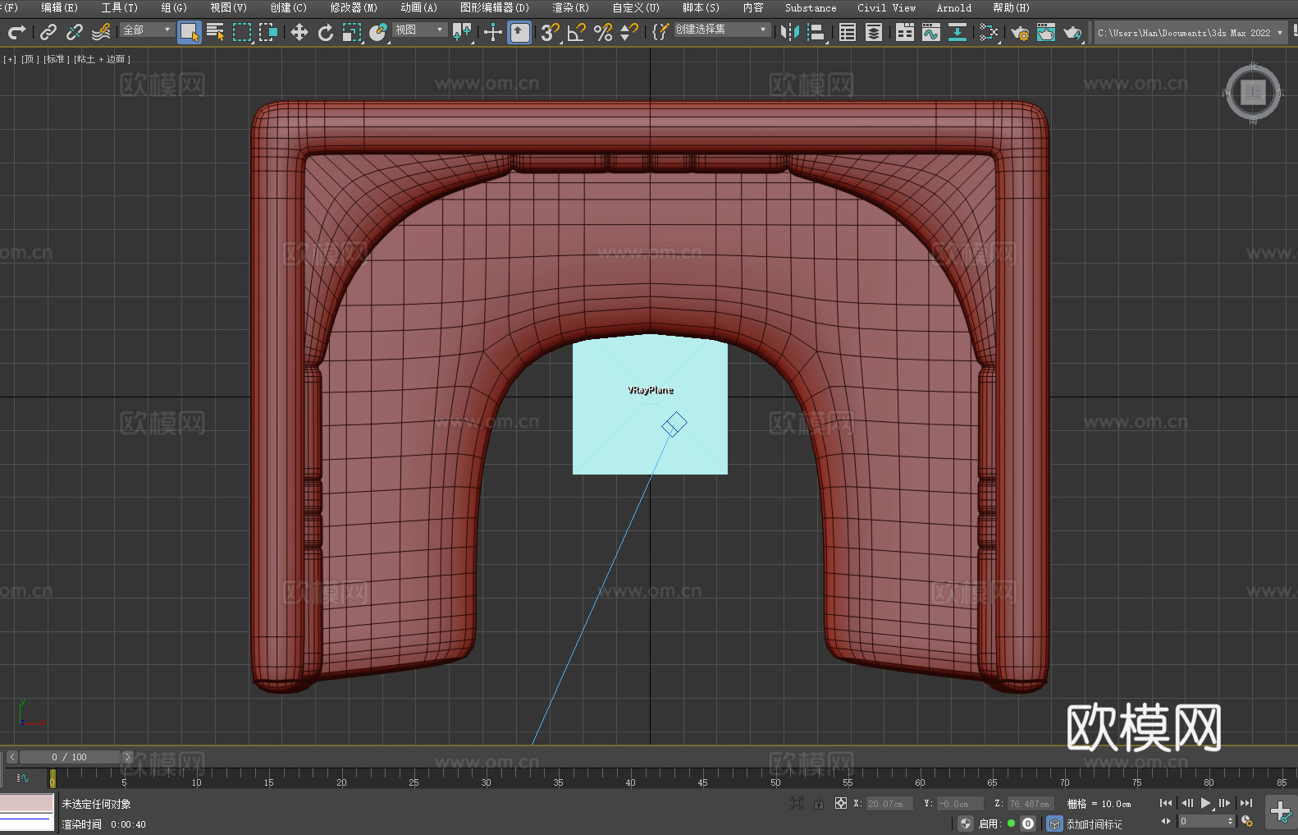This screenshot has height=835, width=1298.
Task: Select the Move tool with four arrows
Action: [x=299, y=32]
